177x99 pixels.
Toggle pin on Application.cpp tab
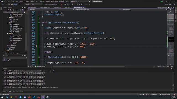(83, 8)
